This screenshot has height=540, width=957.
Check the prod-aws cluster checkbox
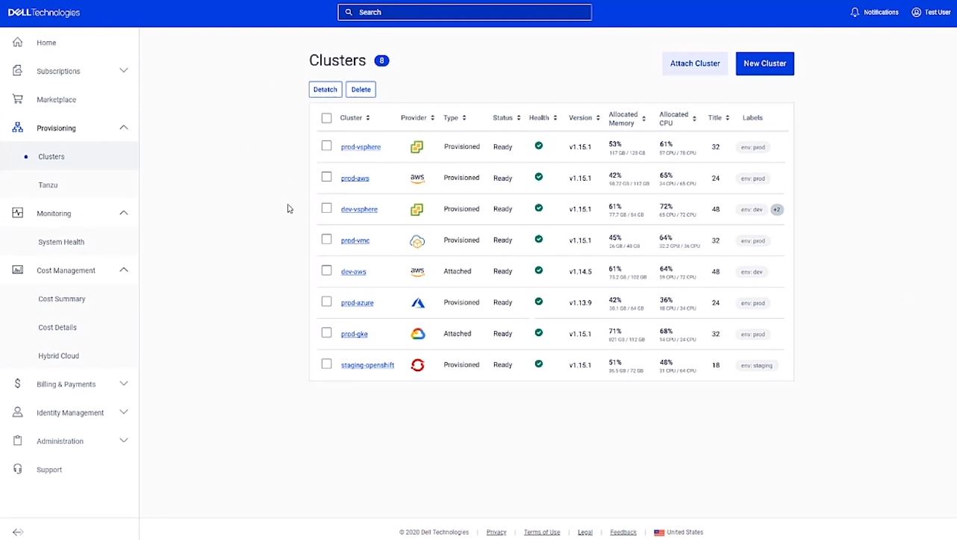tap(326, 177)
